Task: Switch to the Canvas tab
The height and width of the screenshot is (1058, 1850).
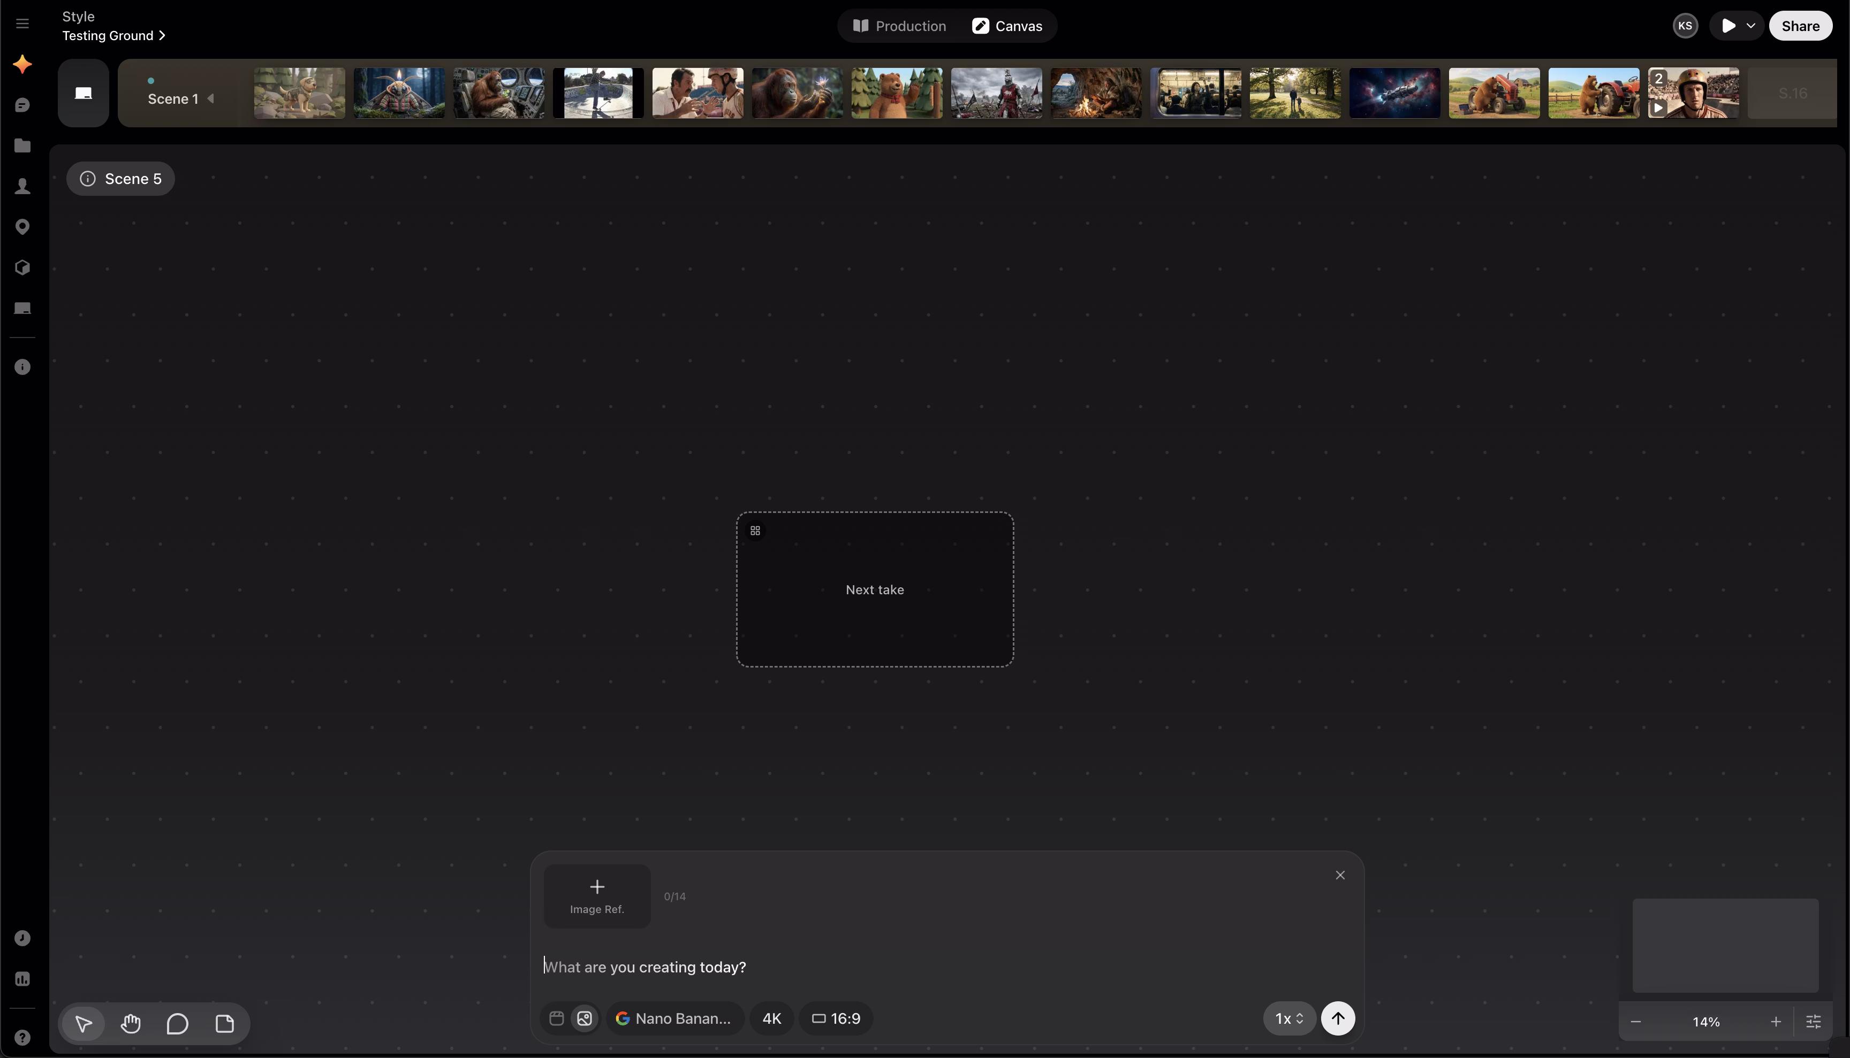Action: (x=1007, y=26)
